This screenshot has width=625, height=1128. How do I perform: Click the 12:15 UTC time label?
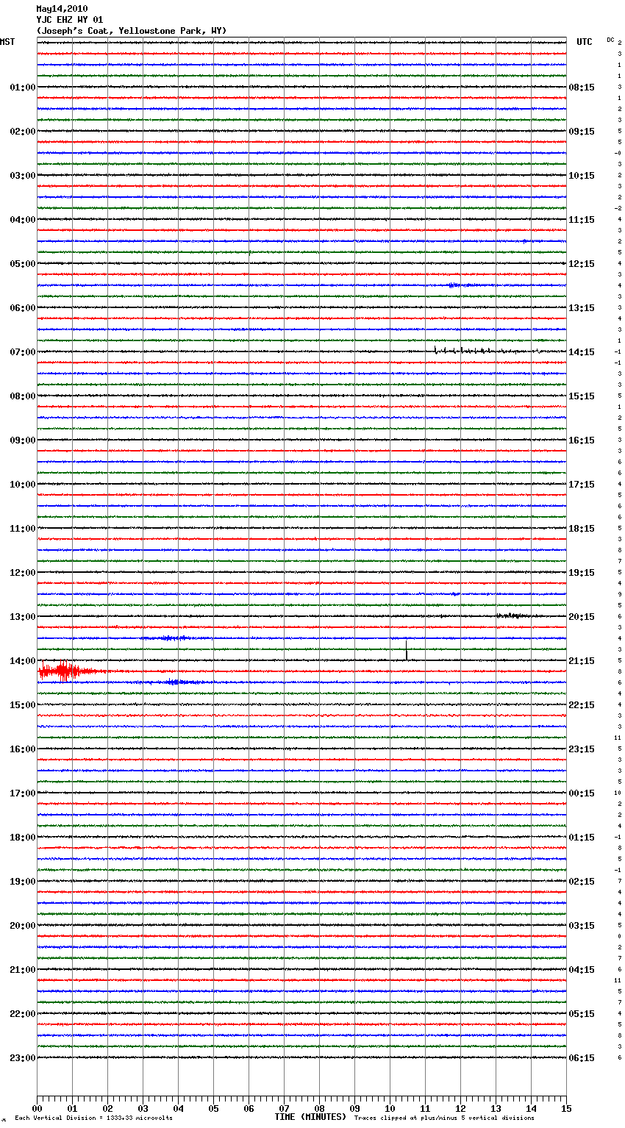click(582, 264)
